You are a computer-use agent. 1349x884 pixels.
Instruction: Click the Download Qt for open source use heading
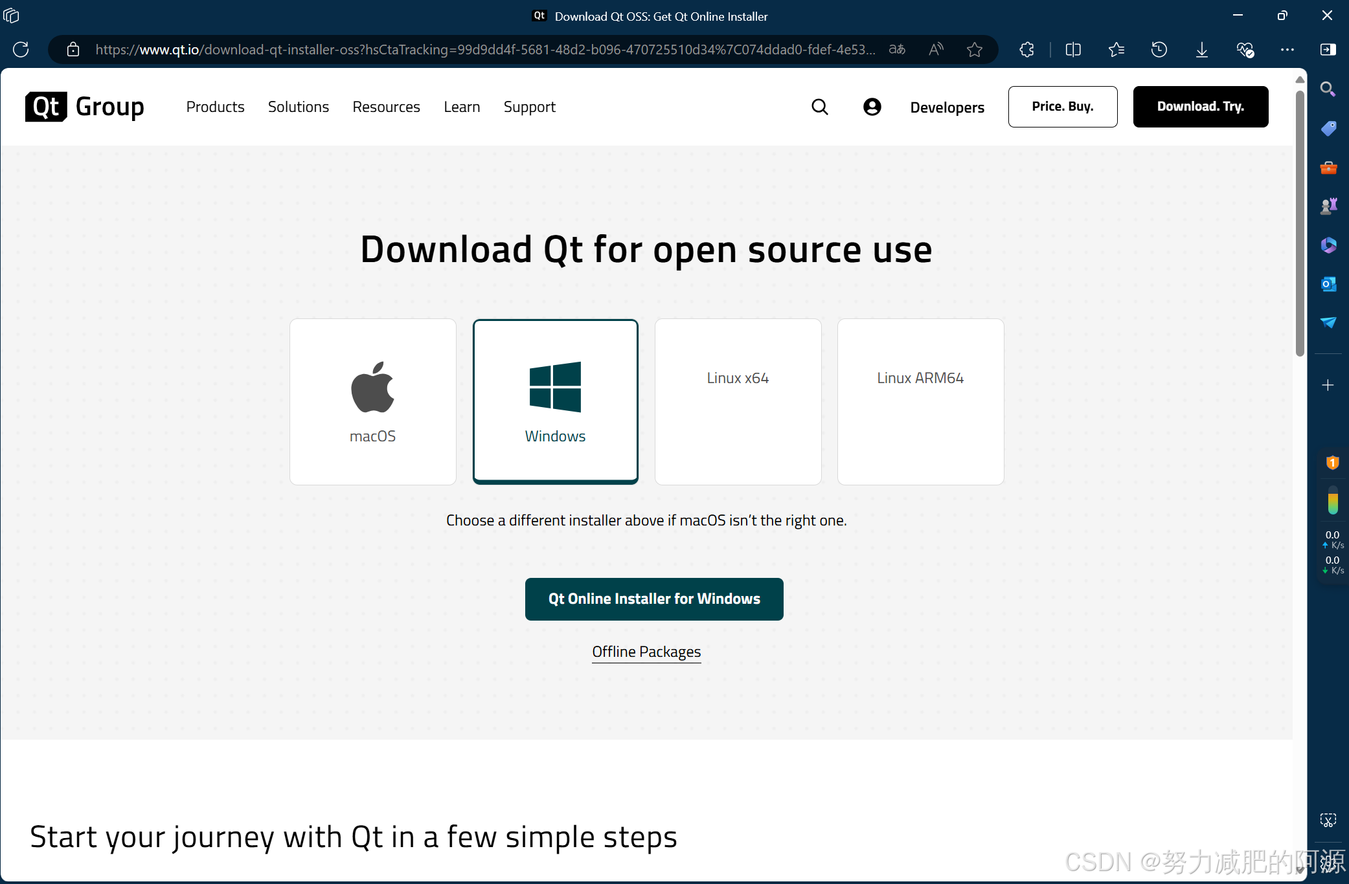[646, 250]
